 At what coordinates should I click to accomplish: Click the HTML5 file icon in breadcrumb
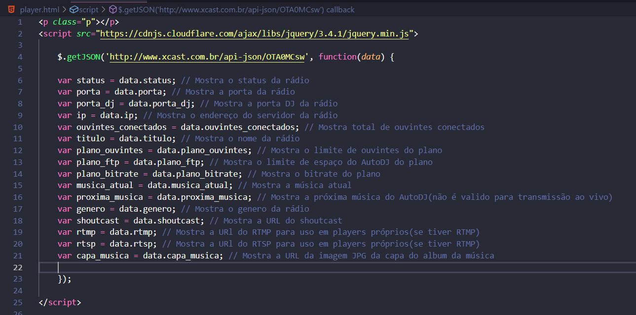(x=11, y=9)
